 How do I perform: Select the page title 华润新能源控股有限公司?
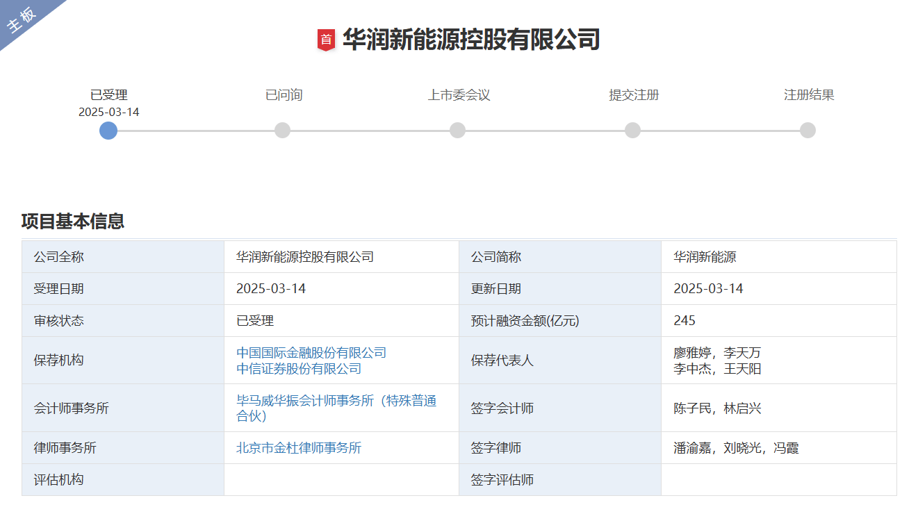point(471,40)
